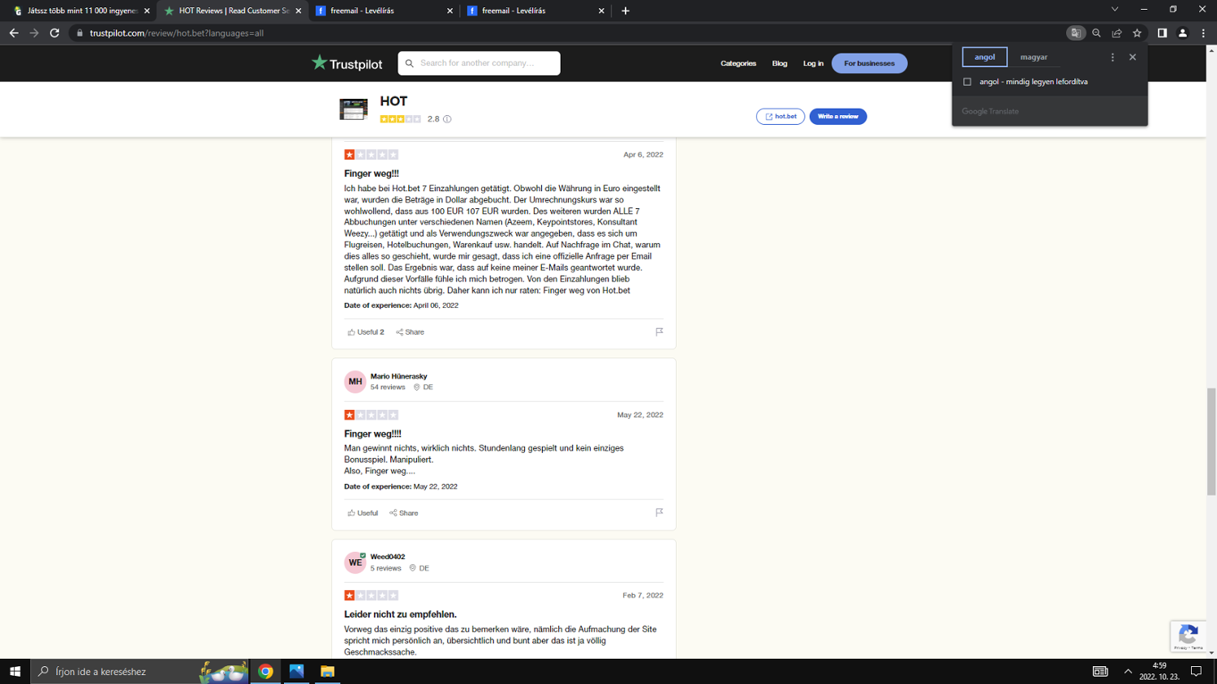Screen dimensions: 1217x684
Task: Open Chrome's three-dot menu
Action: (1203, 33)
